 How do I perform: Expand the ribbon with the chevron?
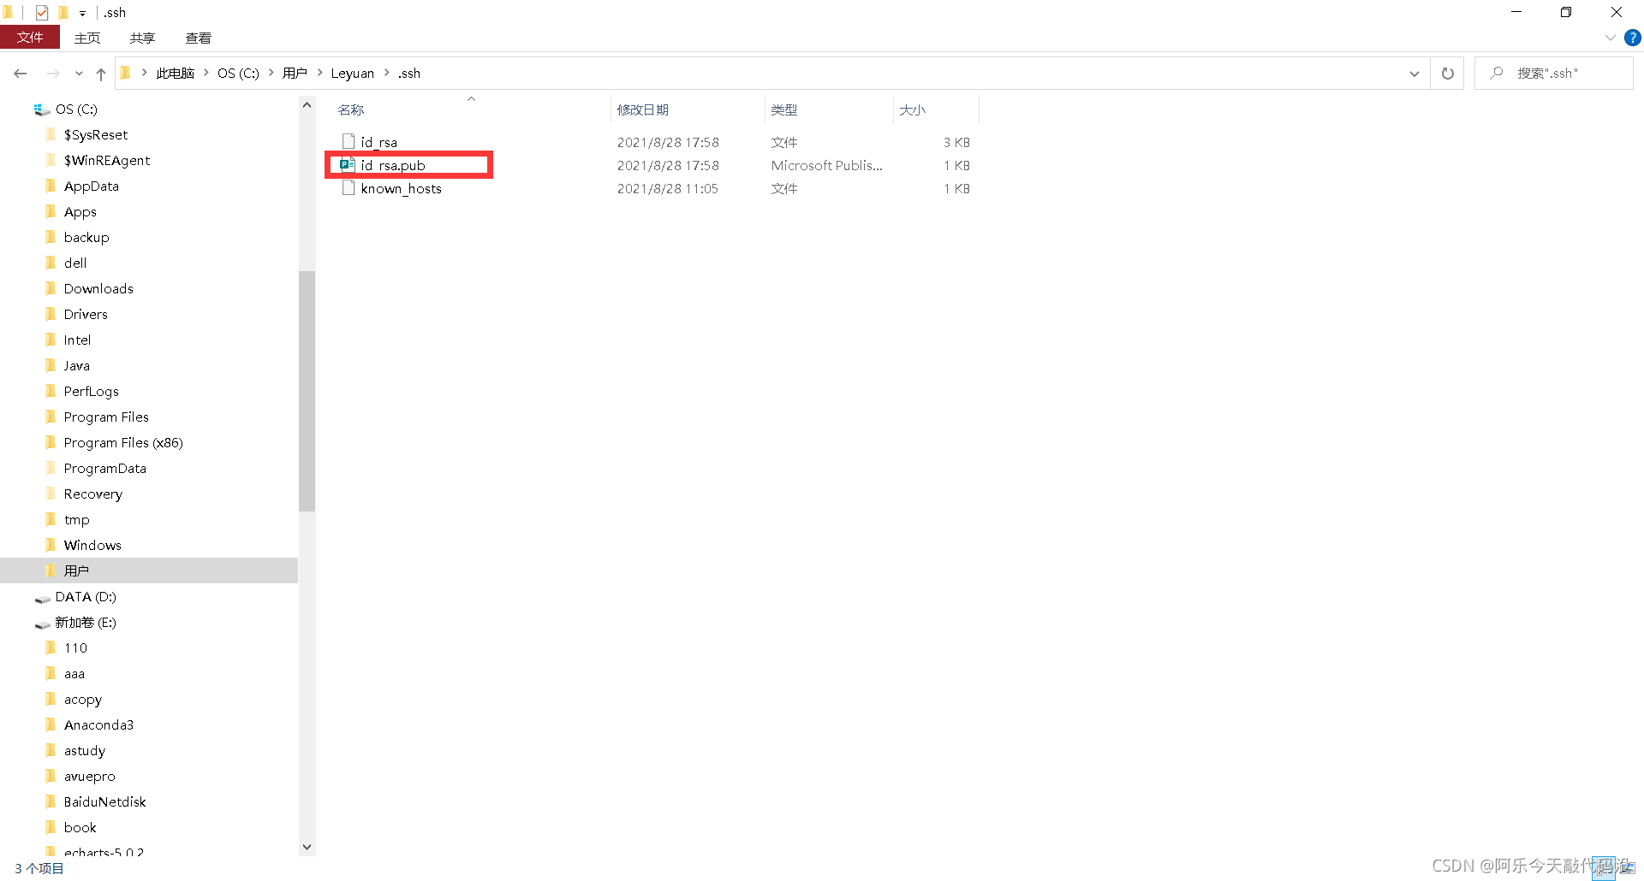[x=1611, y=38]
